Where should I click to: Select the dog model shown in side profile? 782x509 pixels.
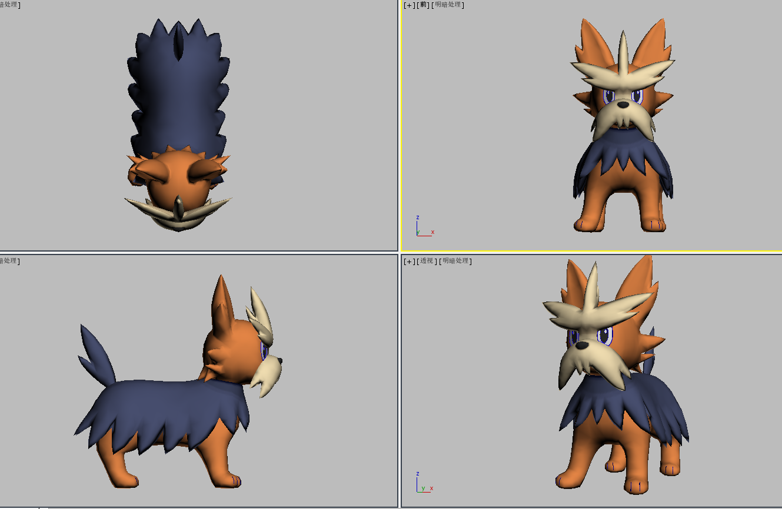point(179,382)
